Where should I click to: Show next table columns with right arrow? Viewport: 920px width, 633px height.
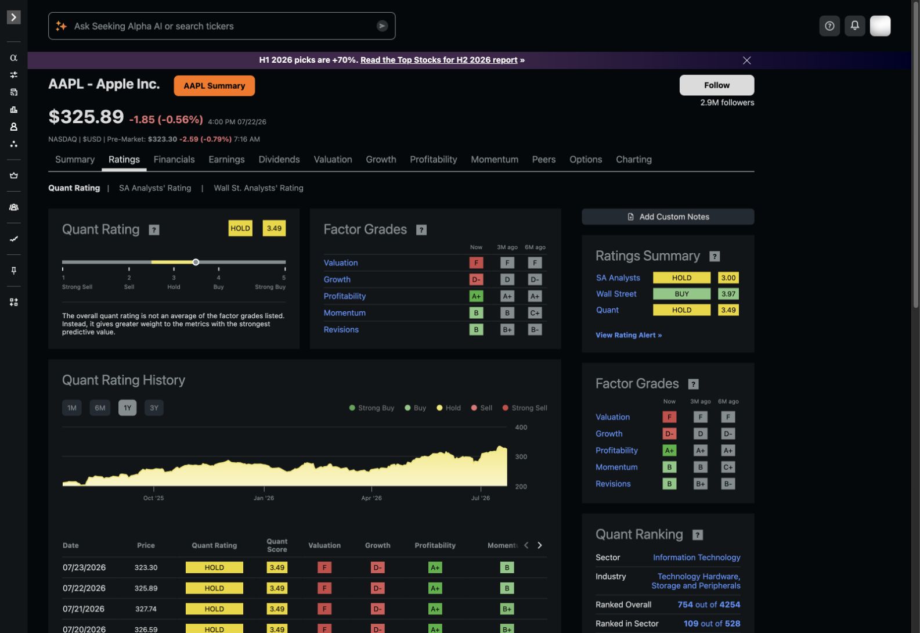click(540, 545)
